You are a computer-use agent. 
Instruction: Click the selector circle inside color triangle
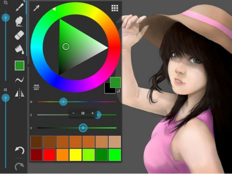click(66, 46)
